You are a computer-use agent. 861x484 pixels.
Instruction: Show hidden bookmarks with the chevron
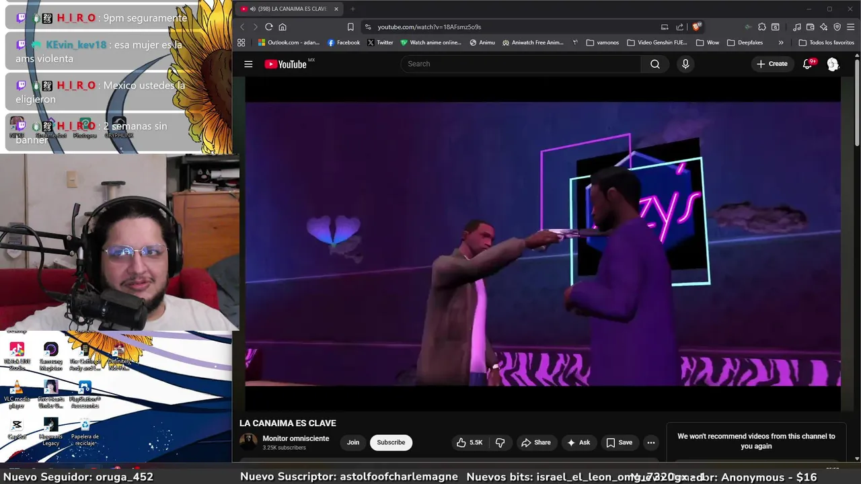pos(780,42)
